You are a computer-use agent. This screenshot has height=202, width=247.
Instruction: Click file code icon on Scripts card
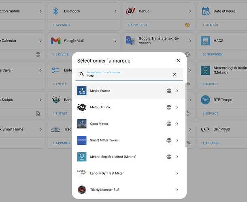point(38,114)
